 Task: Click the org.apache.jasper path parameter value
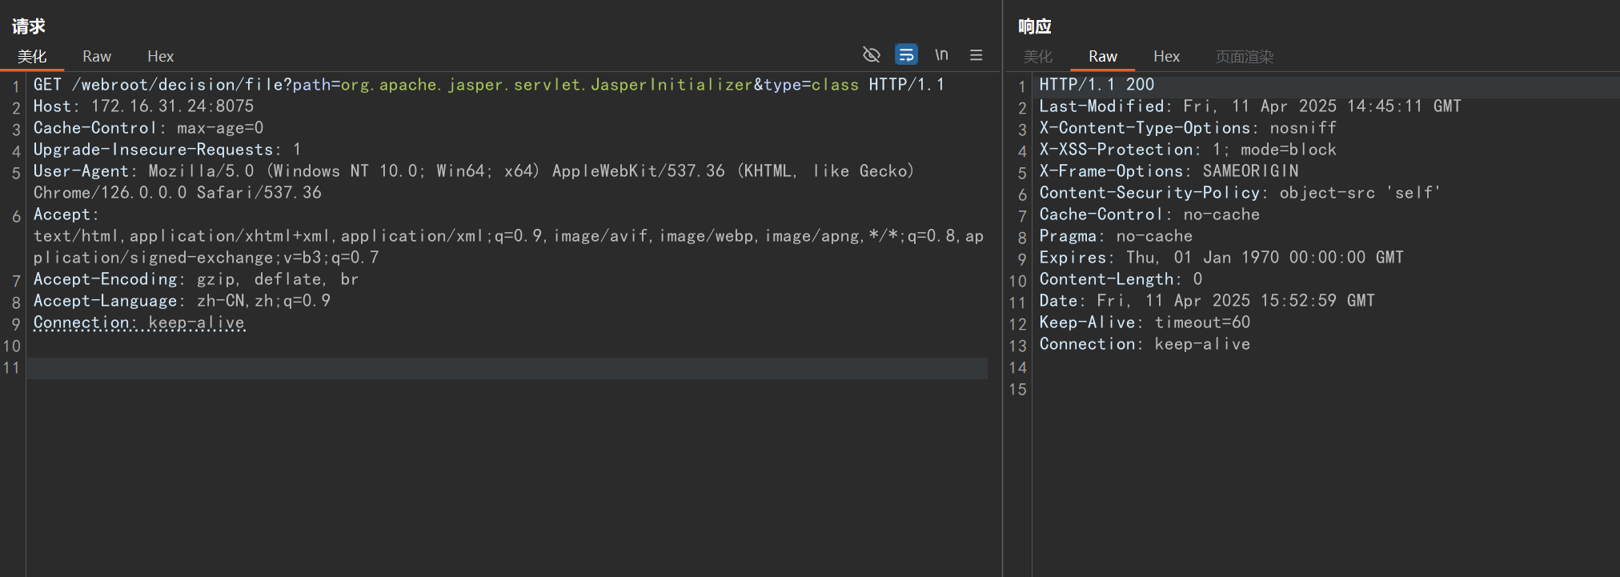(x=546, y=85)
